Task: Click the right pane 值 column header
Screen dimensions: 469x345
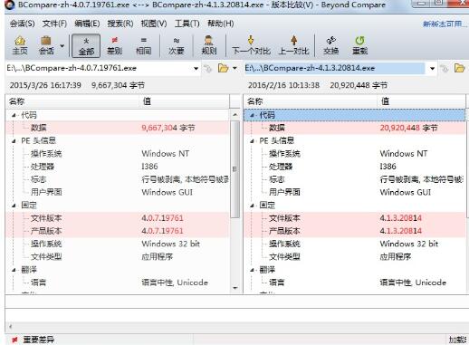Action: click(x=421, y=101)
